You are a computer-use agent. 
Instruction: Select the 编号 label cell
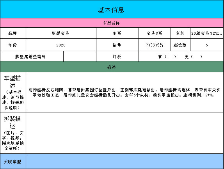click(117, 45)
